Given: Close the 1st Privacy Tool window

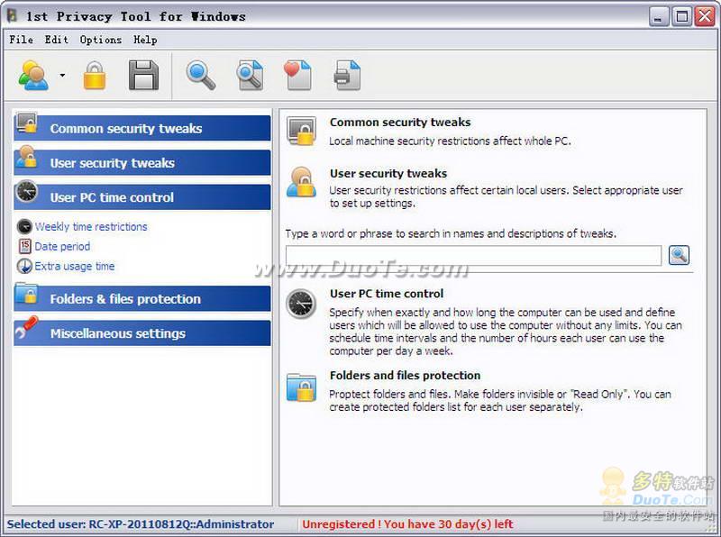Looking at the screenshot, I should coord(705,17).
